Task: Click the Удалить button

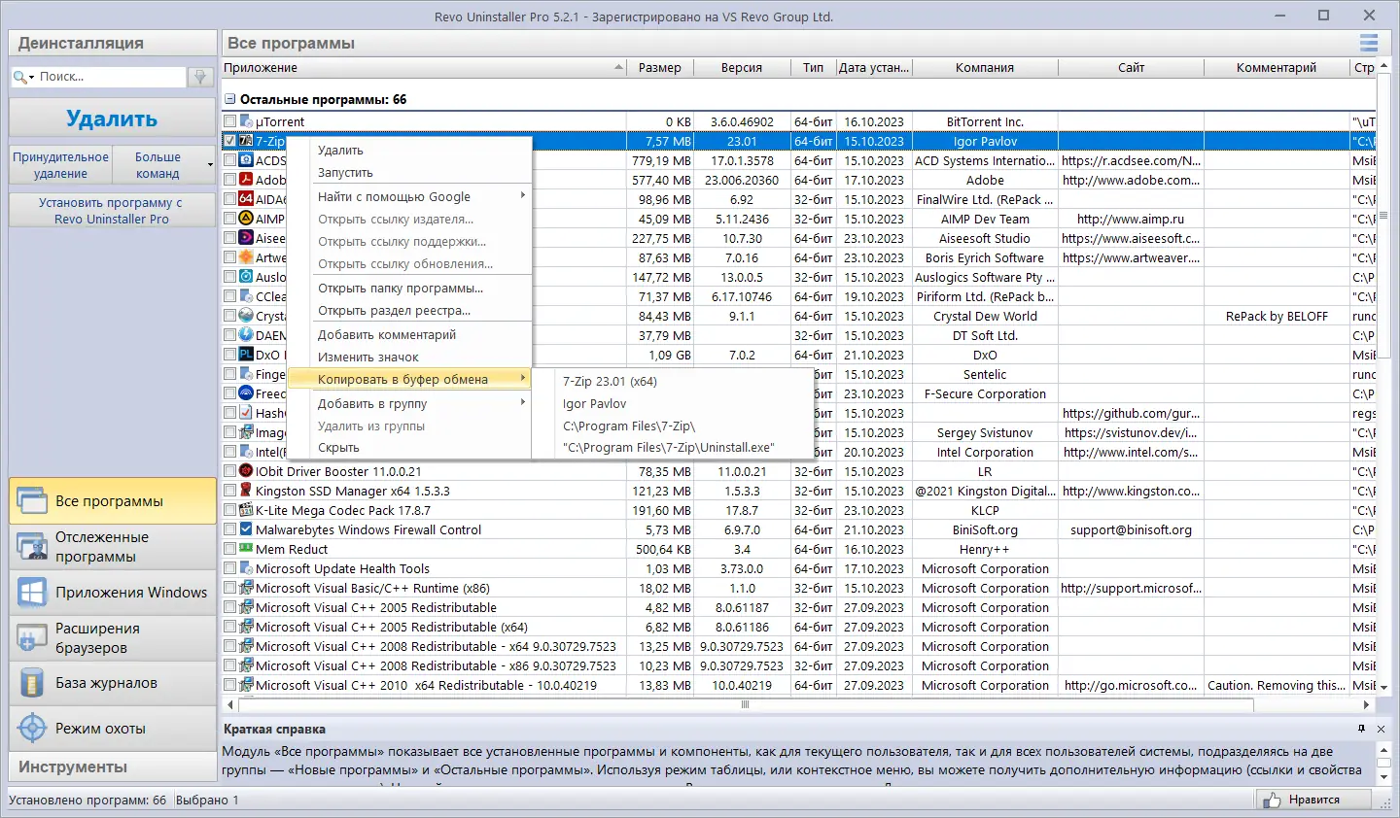Action: pyautogui.click(x=112, y=119)
